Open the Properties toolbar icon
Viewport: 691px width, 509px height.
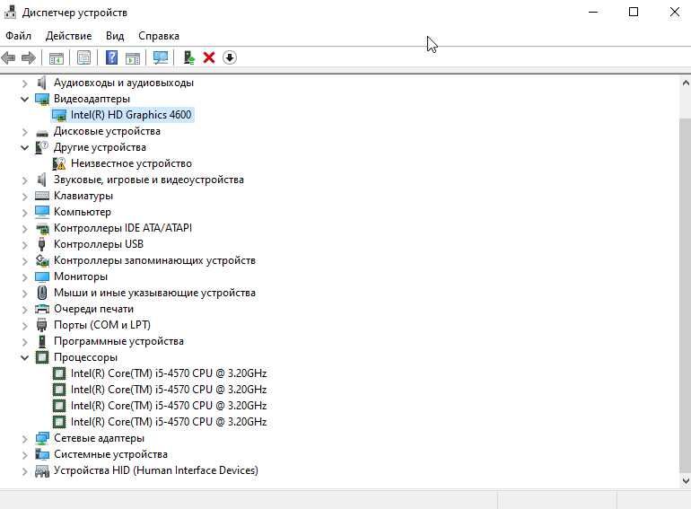click(x=83, y=57)
